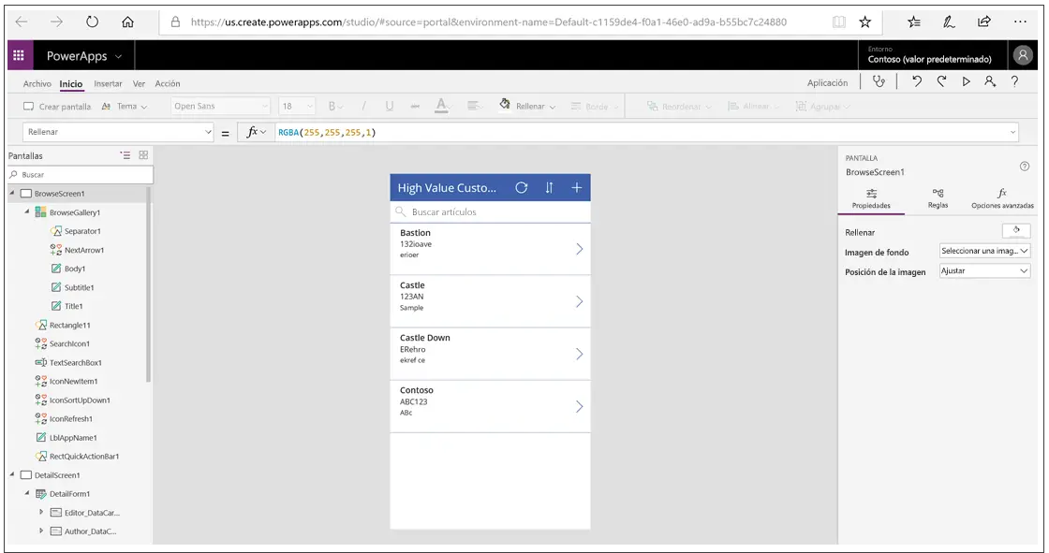Open Imagen de fondo dropdown

[x=984, y=251]
